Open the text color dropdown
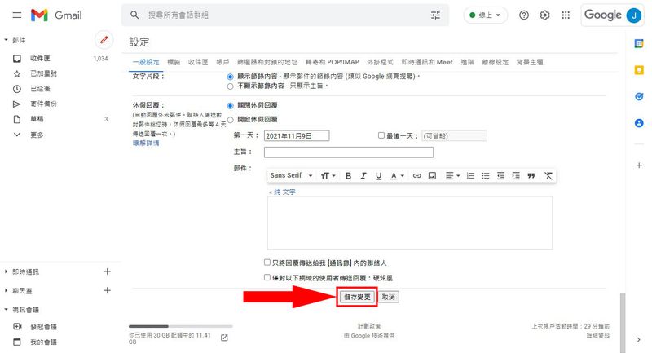 click(x=397, y=176)
